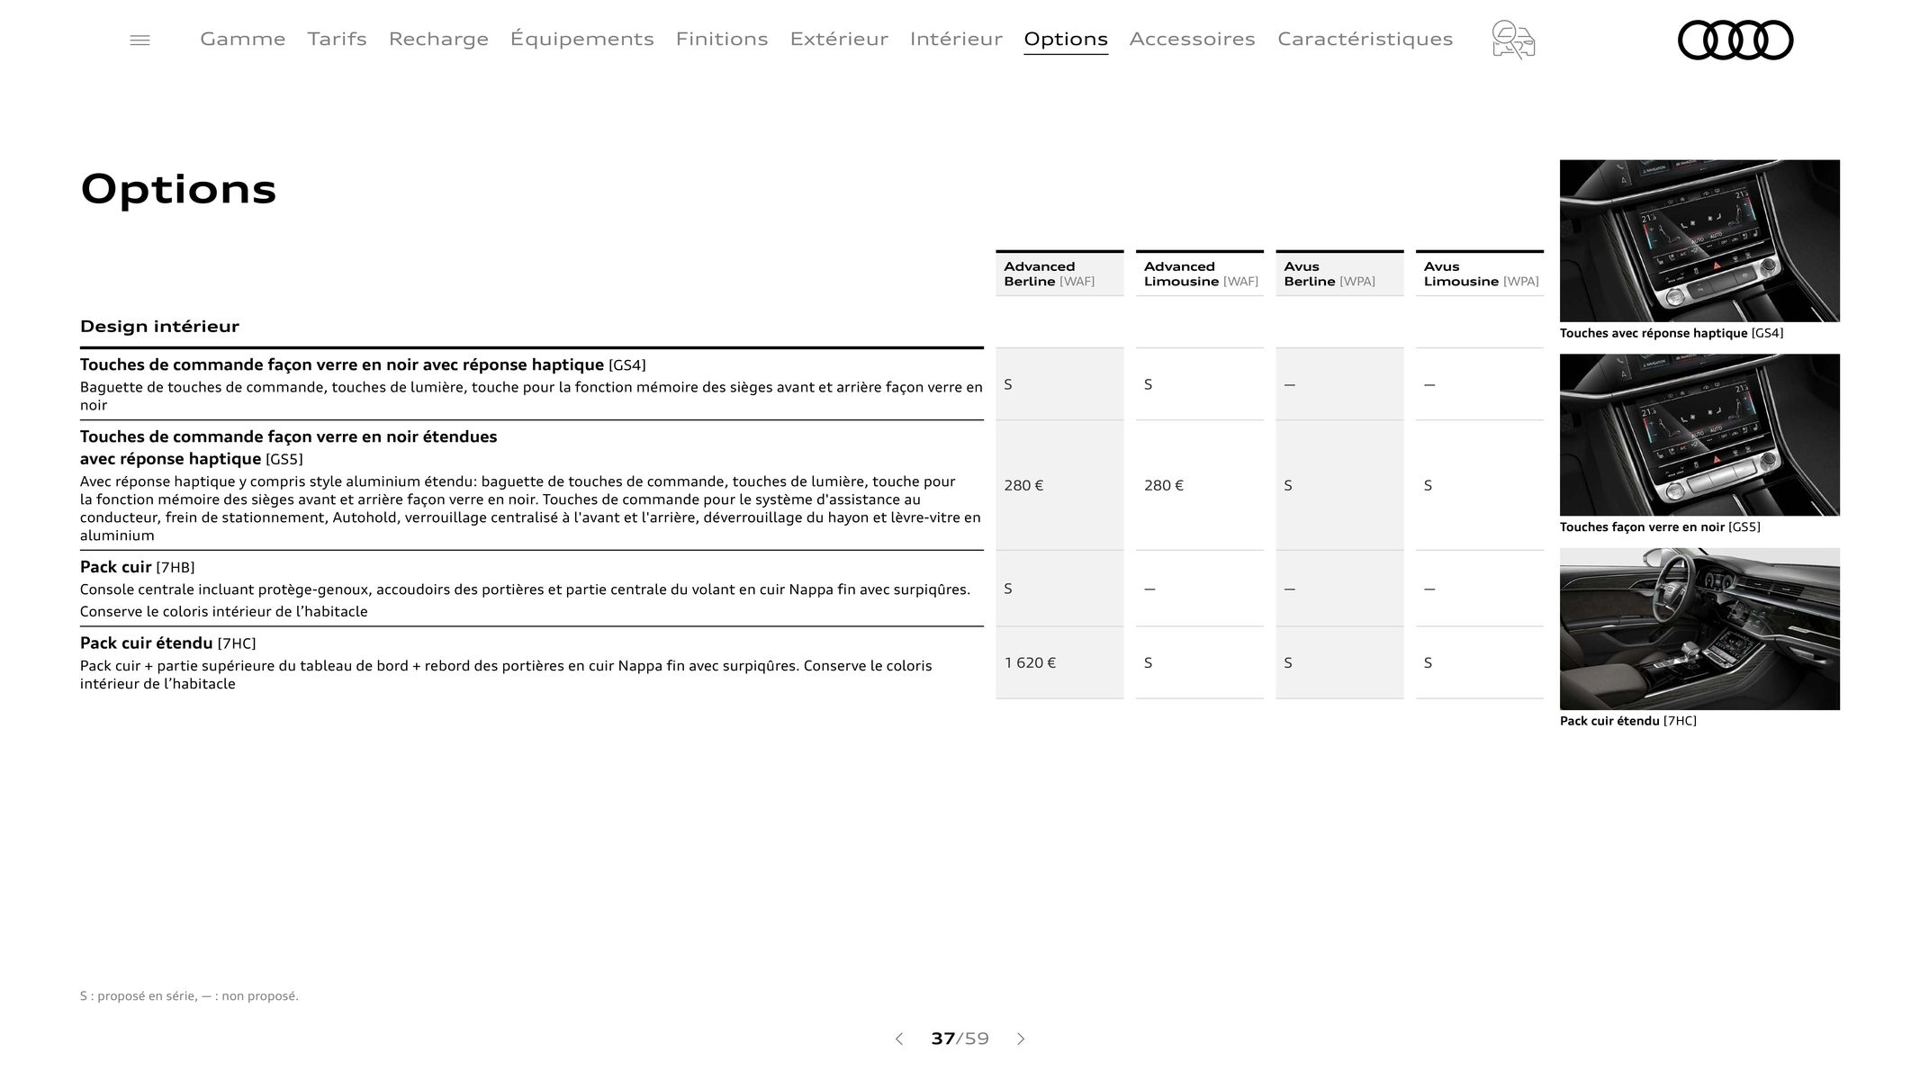Open the Finitions tab
The width and height of the screenshot is (1920, 1080).
tap(722, 39)
